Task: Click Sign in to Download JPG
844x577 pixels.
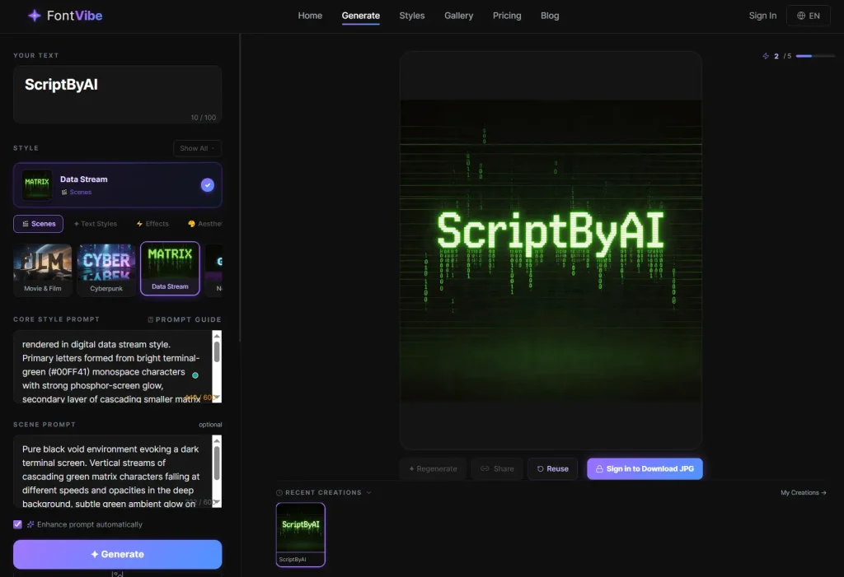Action: pos(645,468)
